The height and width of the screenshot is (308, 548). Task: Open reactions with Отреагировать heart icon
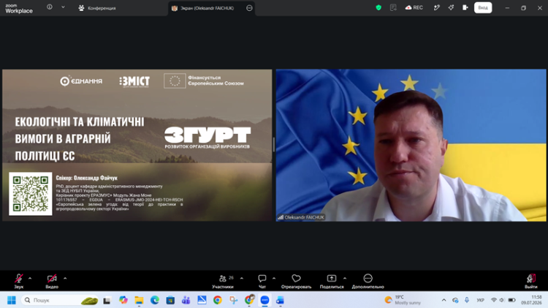(296, 281)
